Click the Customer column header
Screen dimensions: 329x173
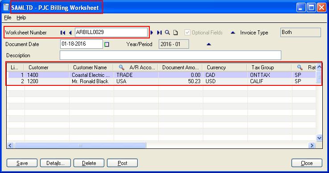(x=46, y=68)
